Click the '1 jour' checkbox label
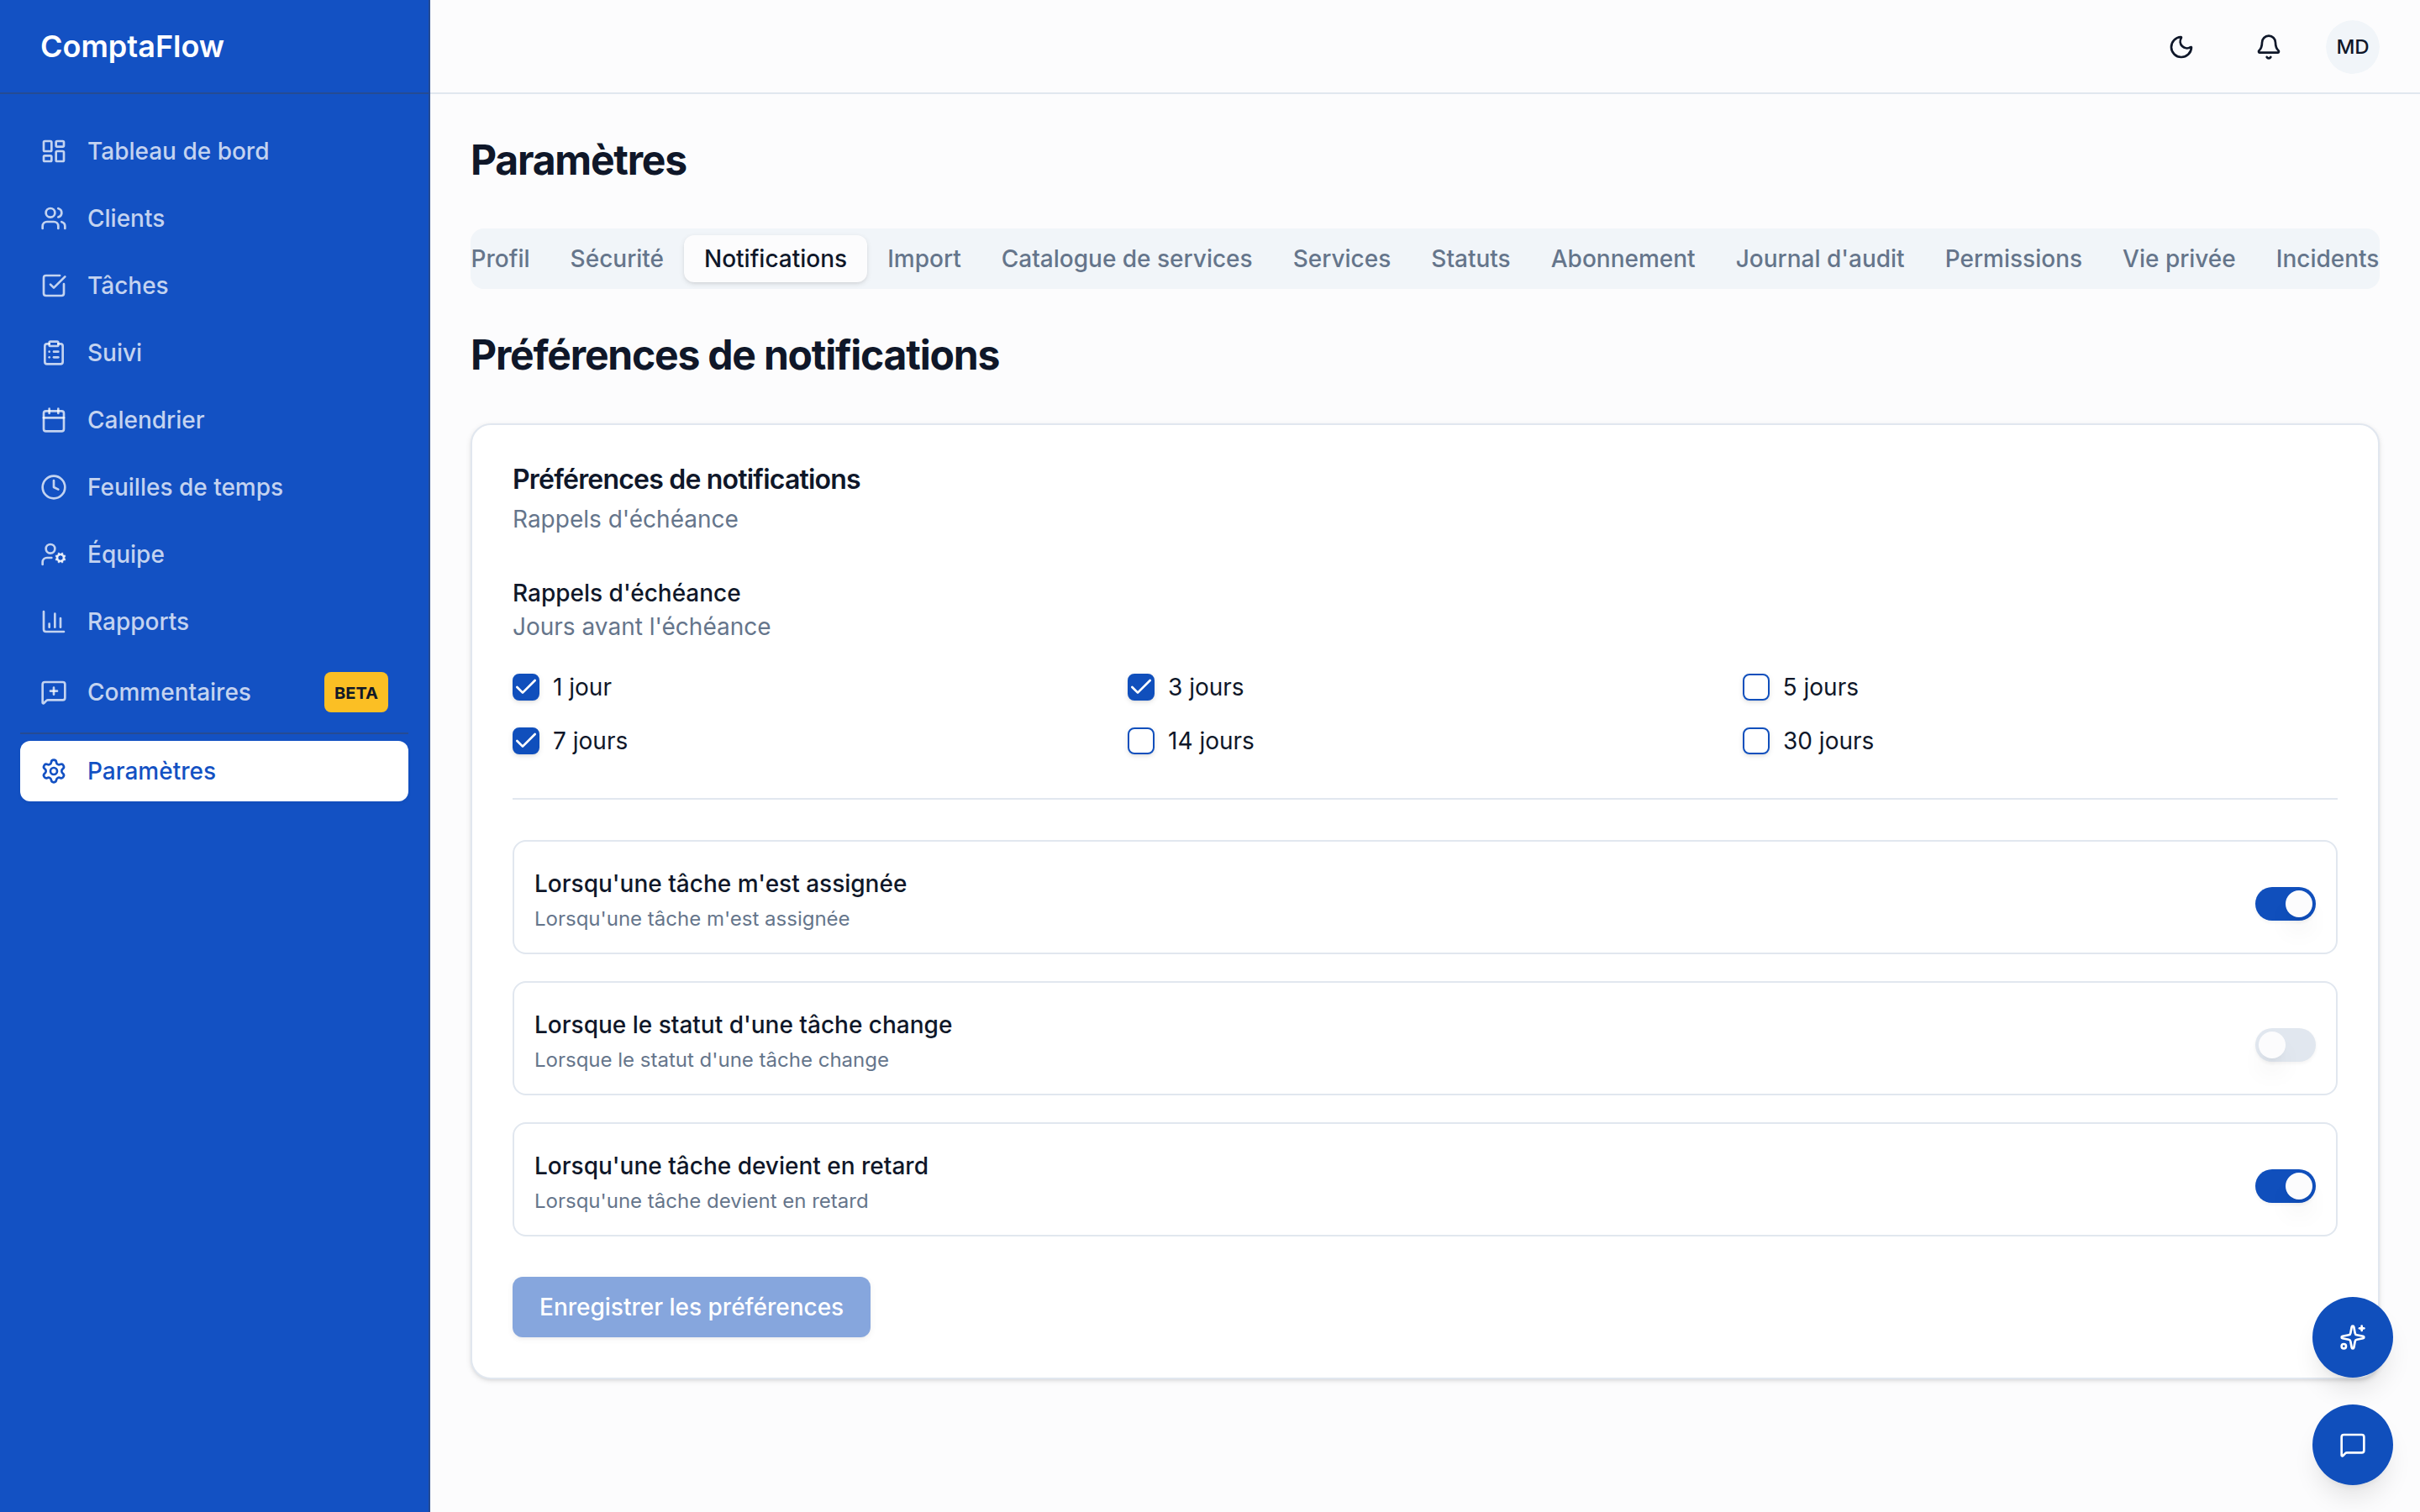Screen dimensions: 2420x1512 click(581, 687)
